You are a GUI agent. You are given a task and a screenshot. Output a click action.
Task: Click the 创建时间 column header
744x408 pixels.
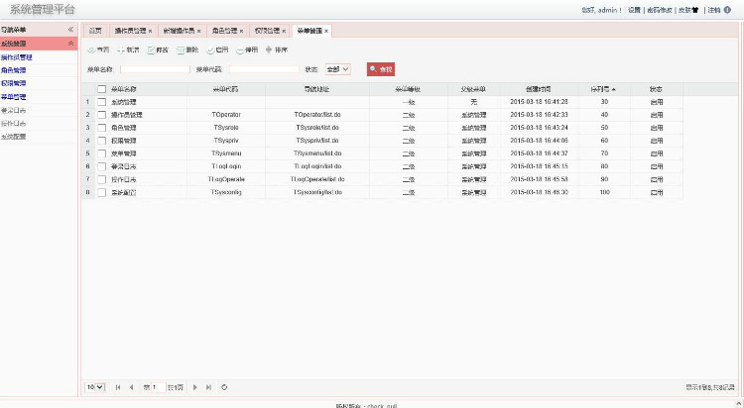point(539,89)
